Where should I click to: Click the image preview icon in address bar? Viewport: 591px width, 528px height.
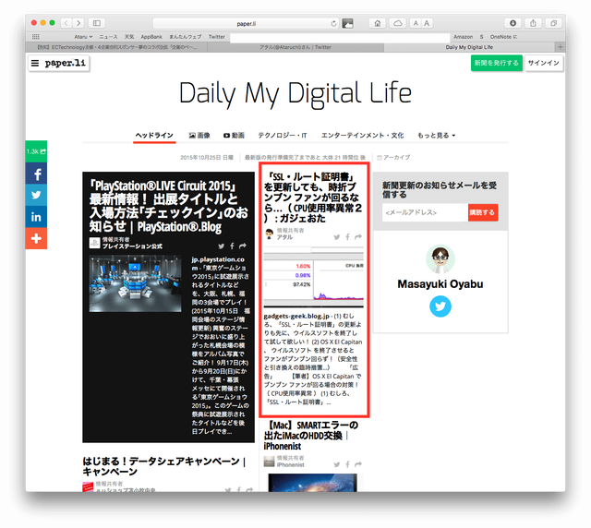click(347, 23)
